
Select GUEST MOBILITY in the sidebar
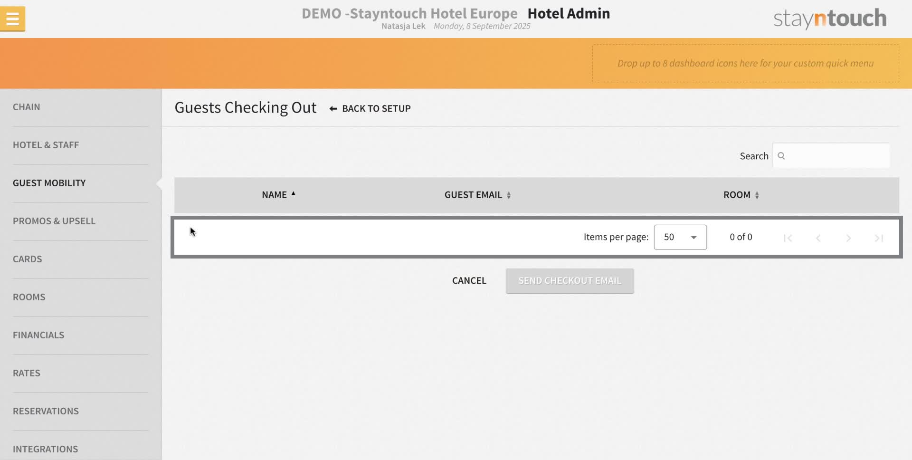pyautogui.click(x=49, y=182)
